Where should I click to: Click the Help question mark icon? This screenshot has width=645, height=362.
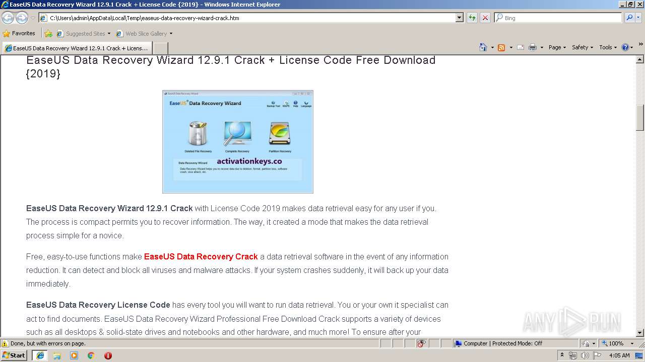[625, 47]
